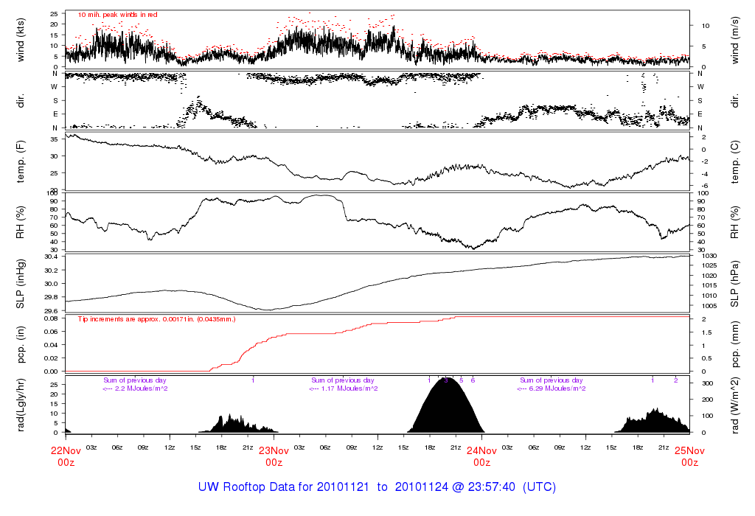Screen dimensions: 755x516
Task: Select the 'SLP (inHg)' axis label
Action: tap(20, 285)
